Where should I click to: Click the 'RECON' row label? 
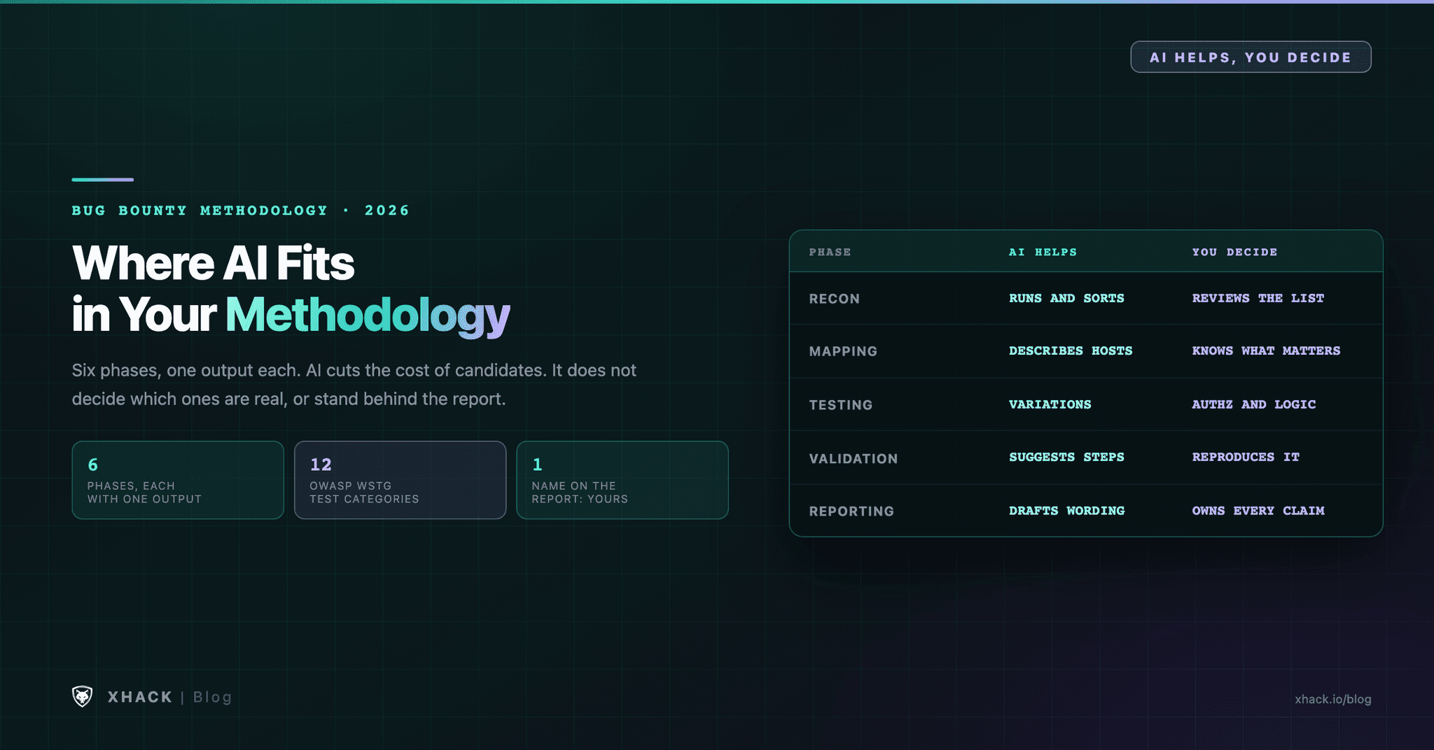click(834, 299)
